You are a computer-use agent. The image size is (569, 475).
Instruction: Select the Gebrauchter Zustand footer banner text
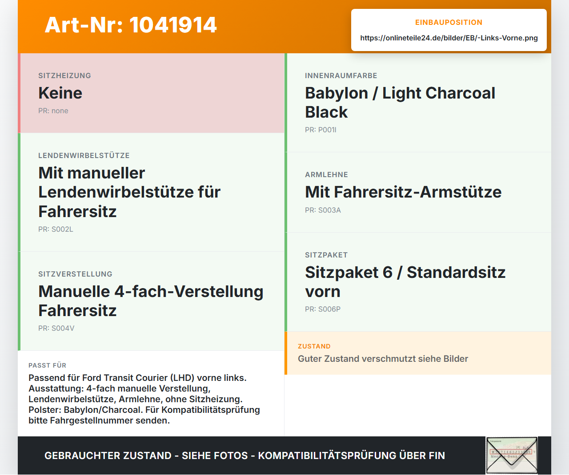(244, 456)
